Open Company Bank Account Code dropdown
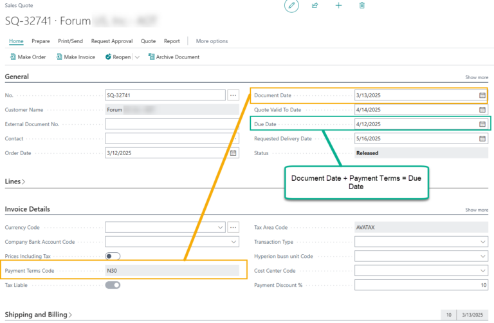Image resolution: width=494 pixels, height=323 pixels. click(x=233, y=242)
